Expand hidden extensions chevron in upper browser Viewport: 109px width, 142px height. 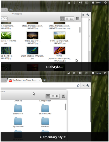83,15
